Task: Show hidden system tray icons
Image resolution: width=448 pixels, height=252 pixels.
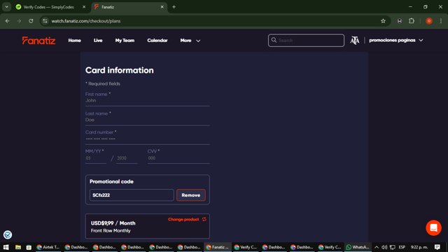Action: click(377, 247)
